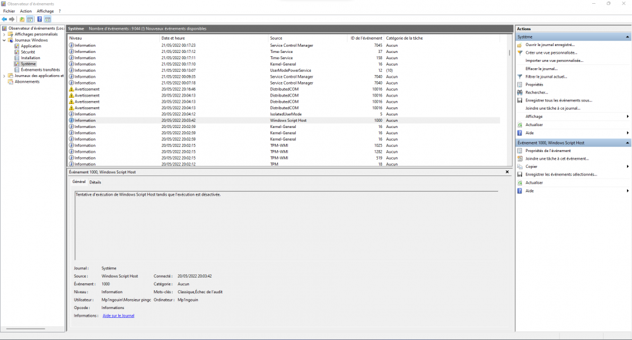Expand 'Journaux des applications et' node
Viewport: 632px width, 340px height.
click(4, 76)
